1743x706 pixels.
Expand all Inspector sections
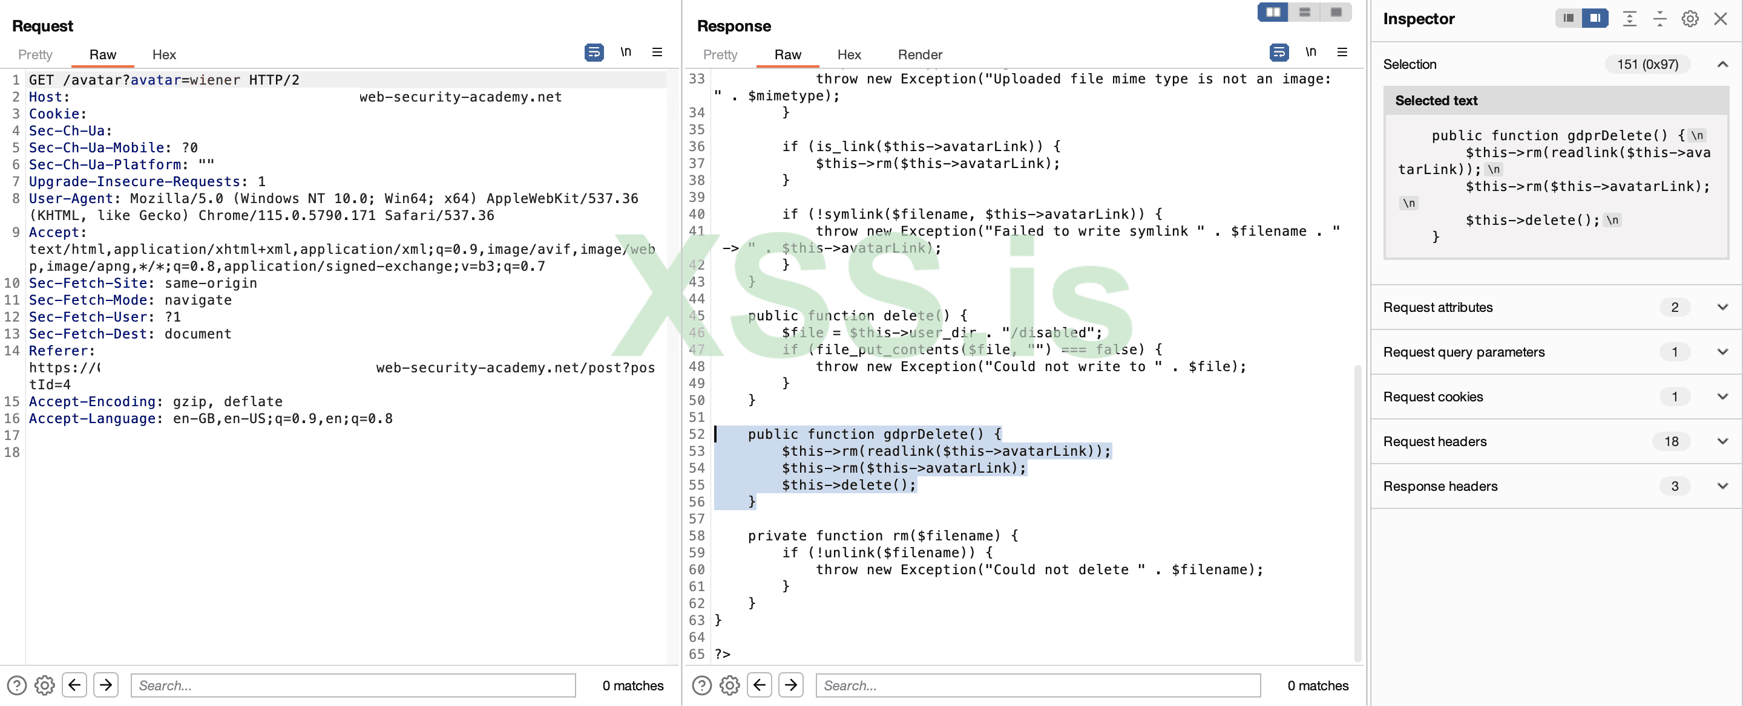pos(1629,19)
